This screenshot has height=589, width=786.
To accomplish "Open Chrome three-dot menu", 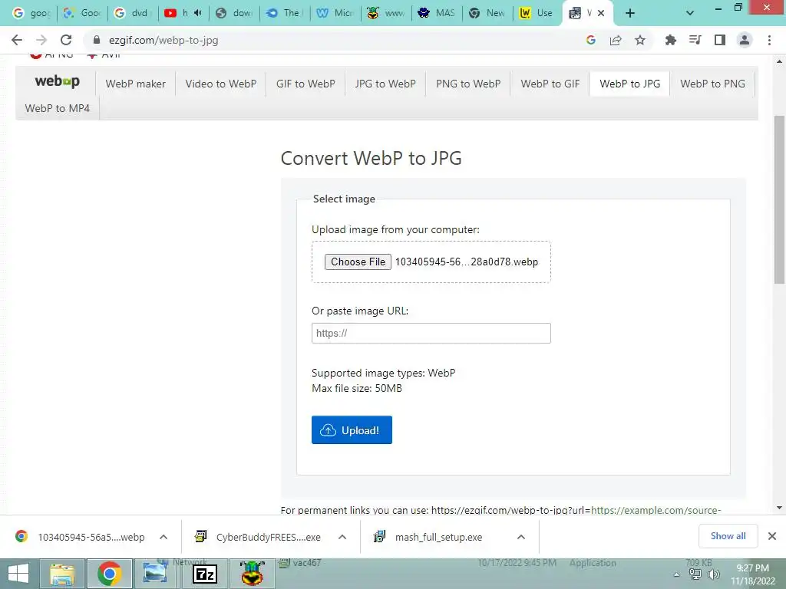I will tap(769, 40).
